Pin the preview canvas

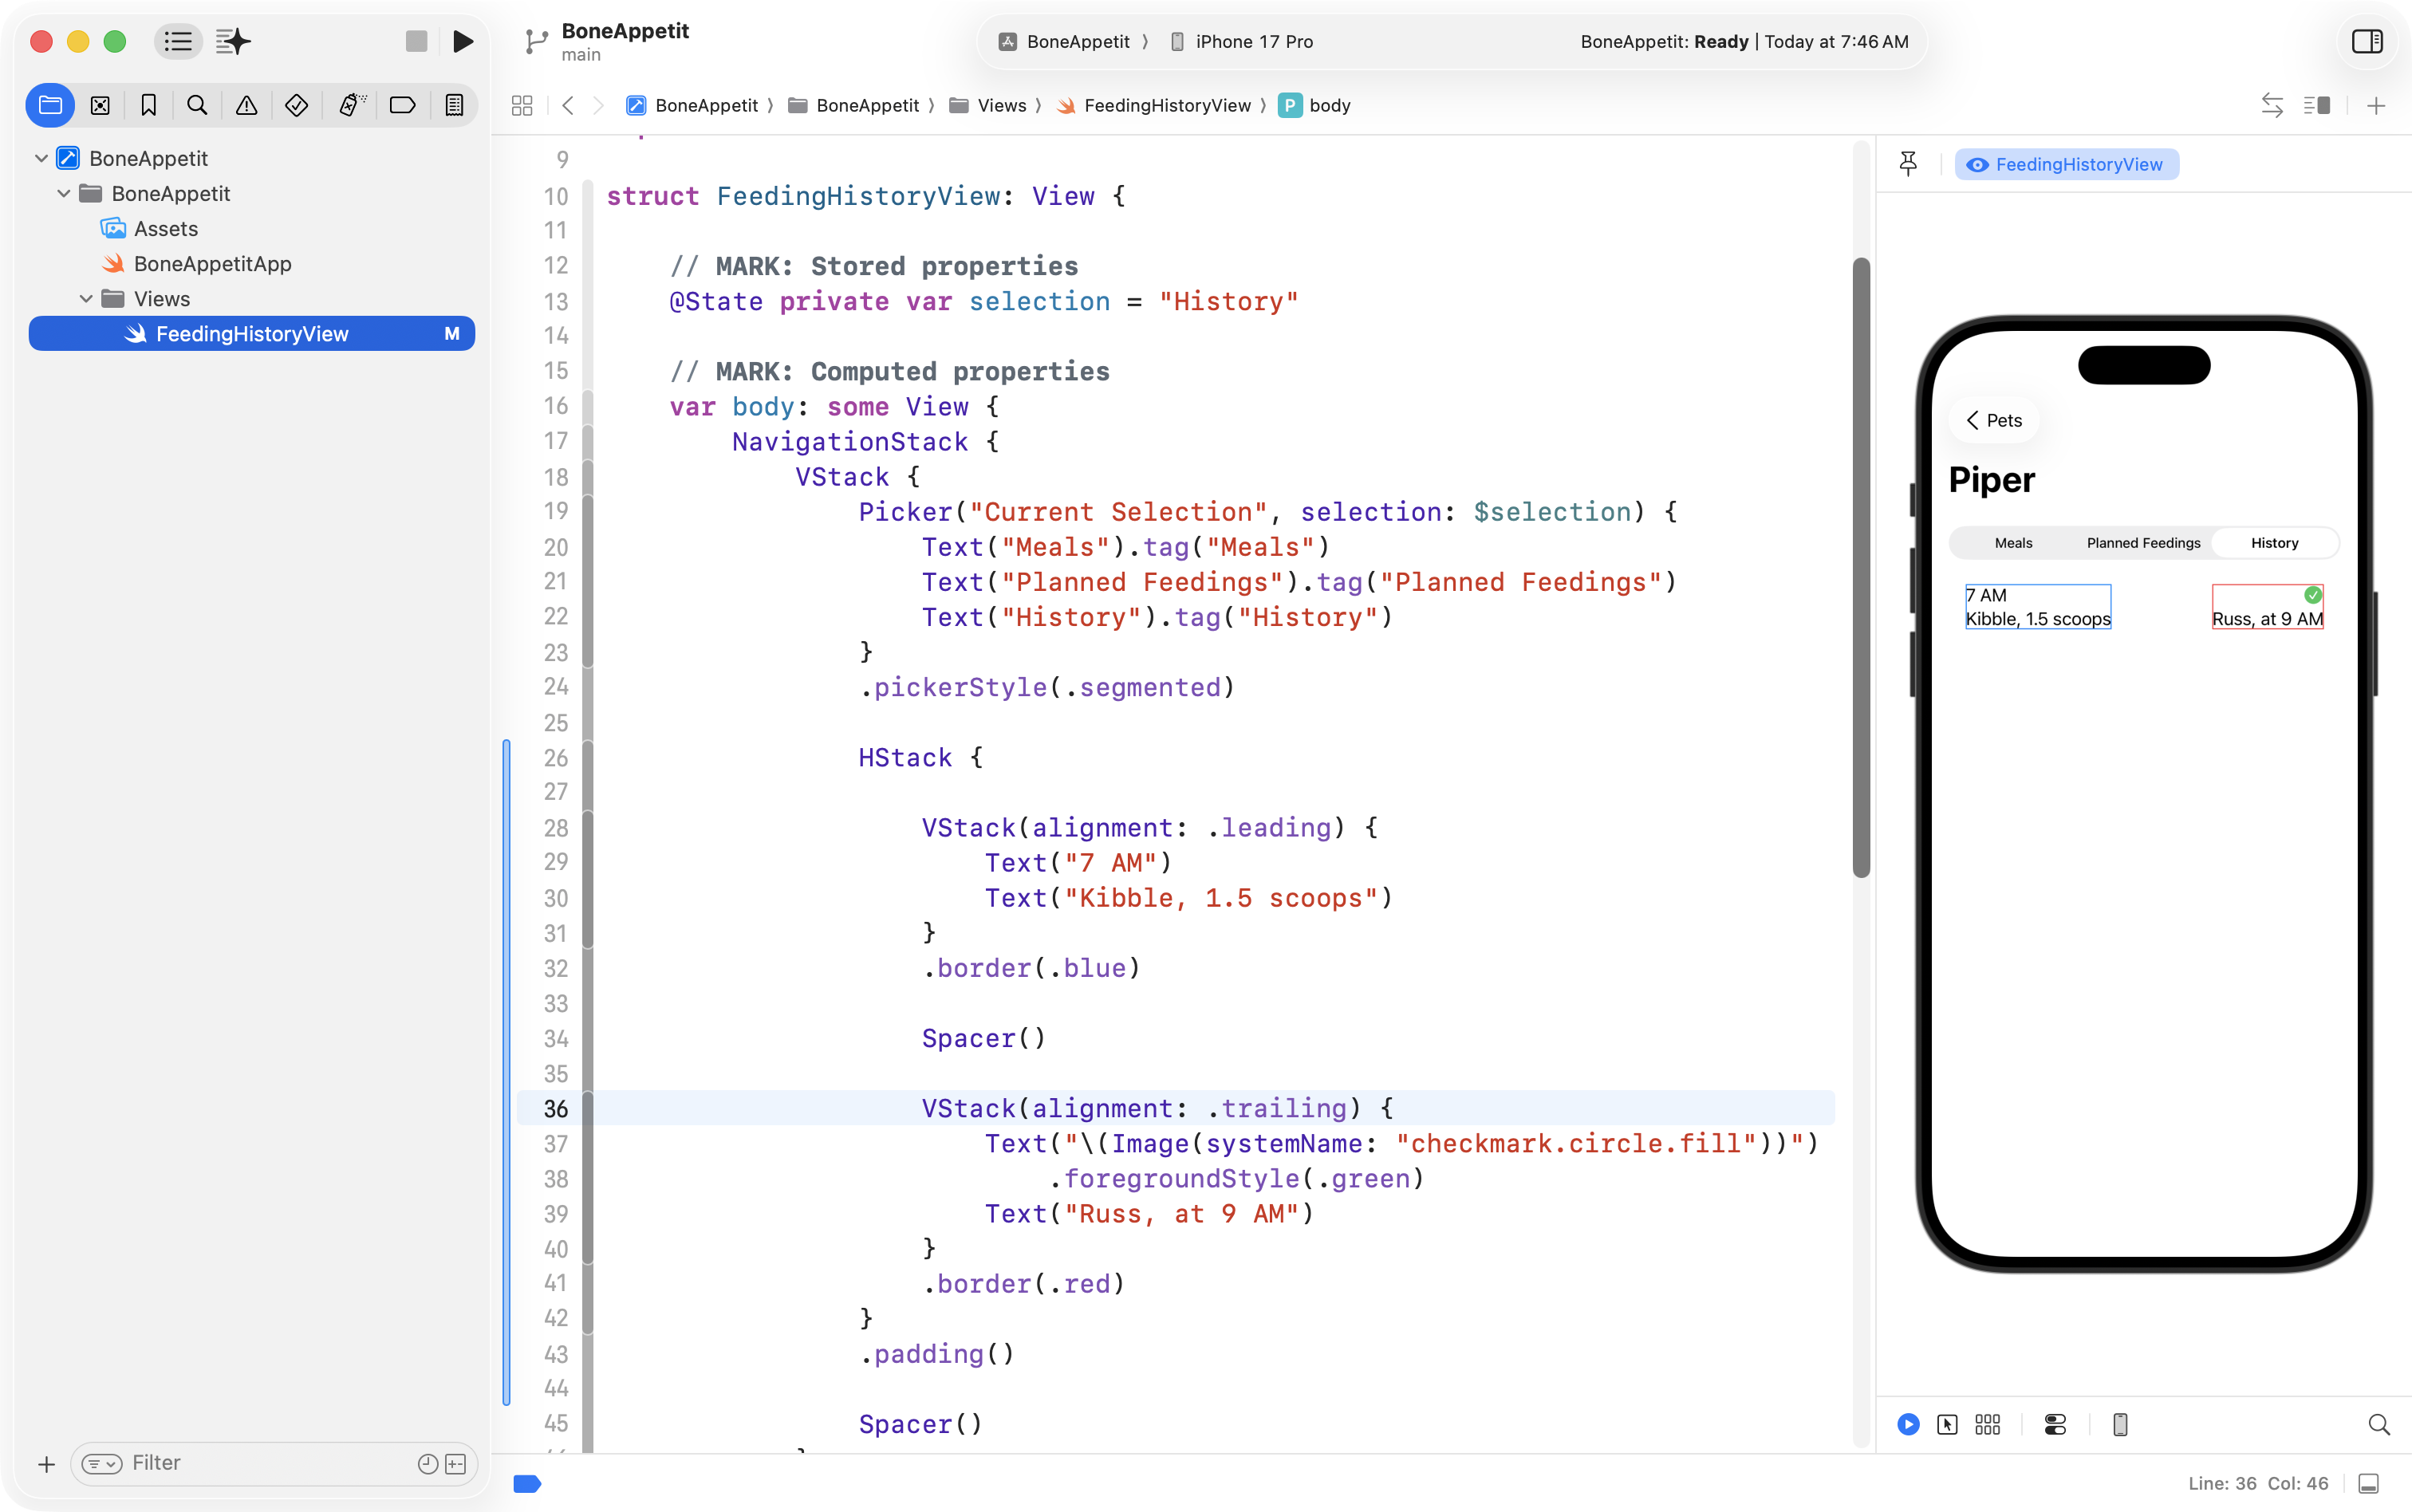click(1908, 164)
